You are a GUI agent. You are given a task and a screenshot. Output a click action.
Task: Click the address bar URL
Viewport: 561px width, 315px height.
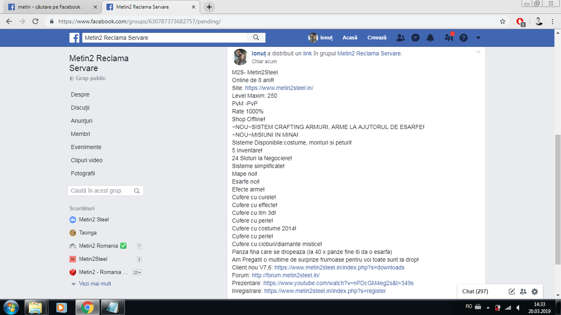click(139, 21)
